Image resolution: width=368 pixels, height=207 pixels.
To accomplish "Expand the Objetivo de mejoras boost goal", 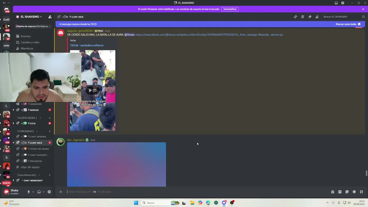I will tap(33, 26).
